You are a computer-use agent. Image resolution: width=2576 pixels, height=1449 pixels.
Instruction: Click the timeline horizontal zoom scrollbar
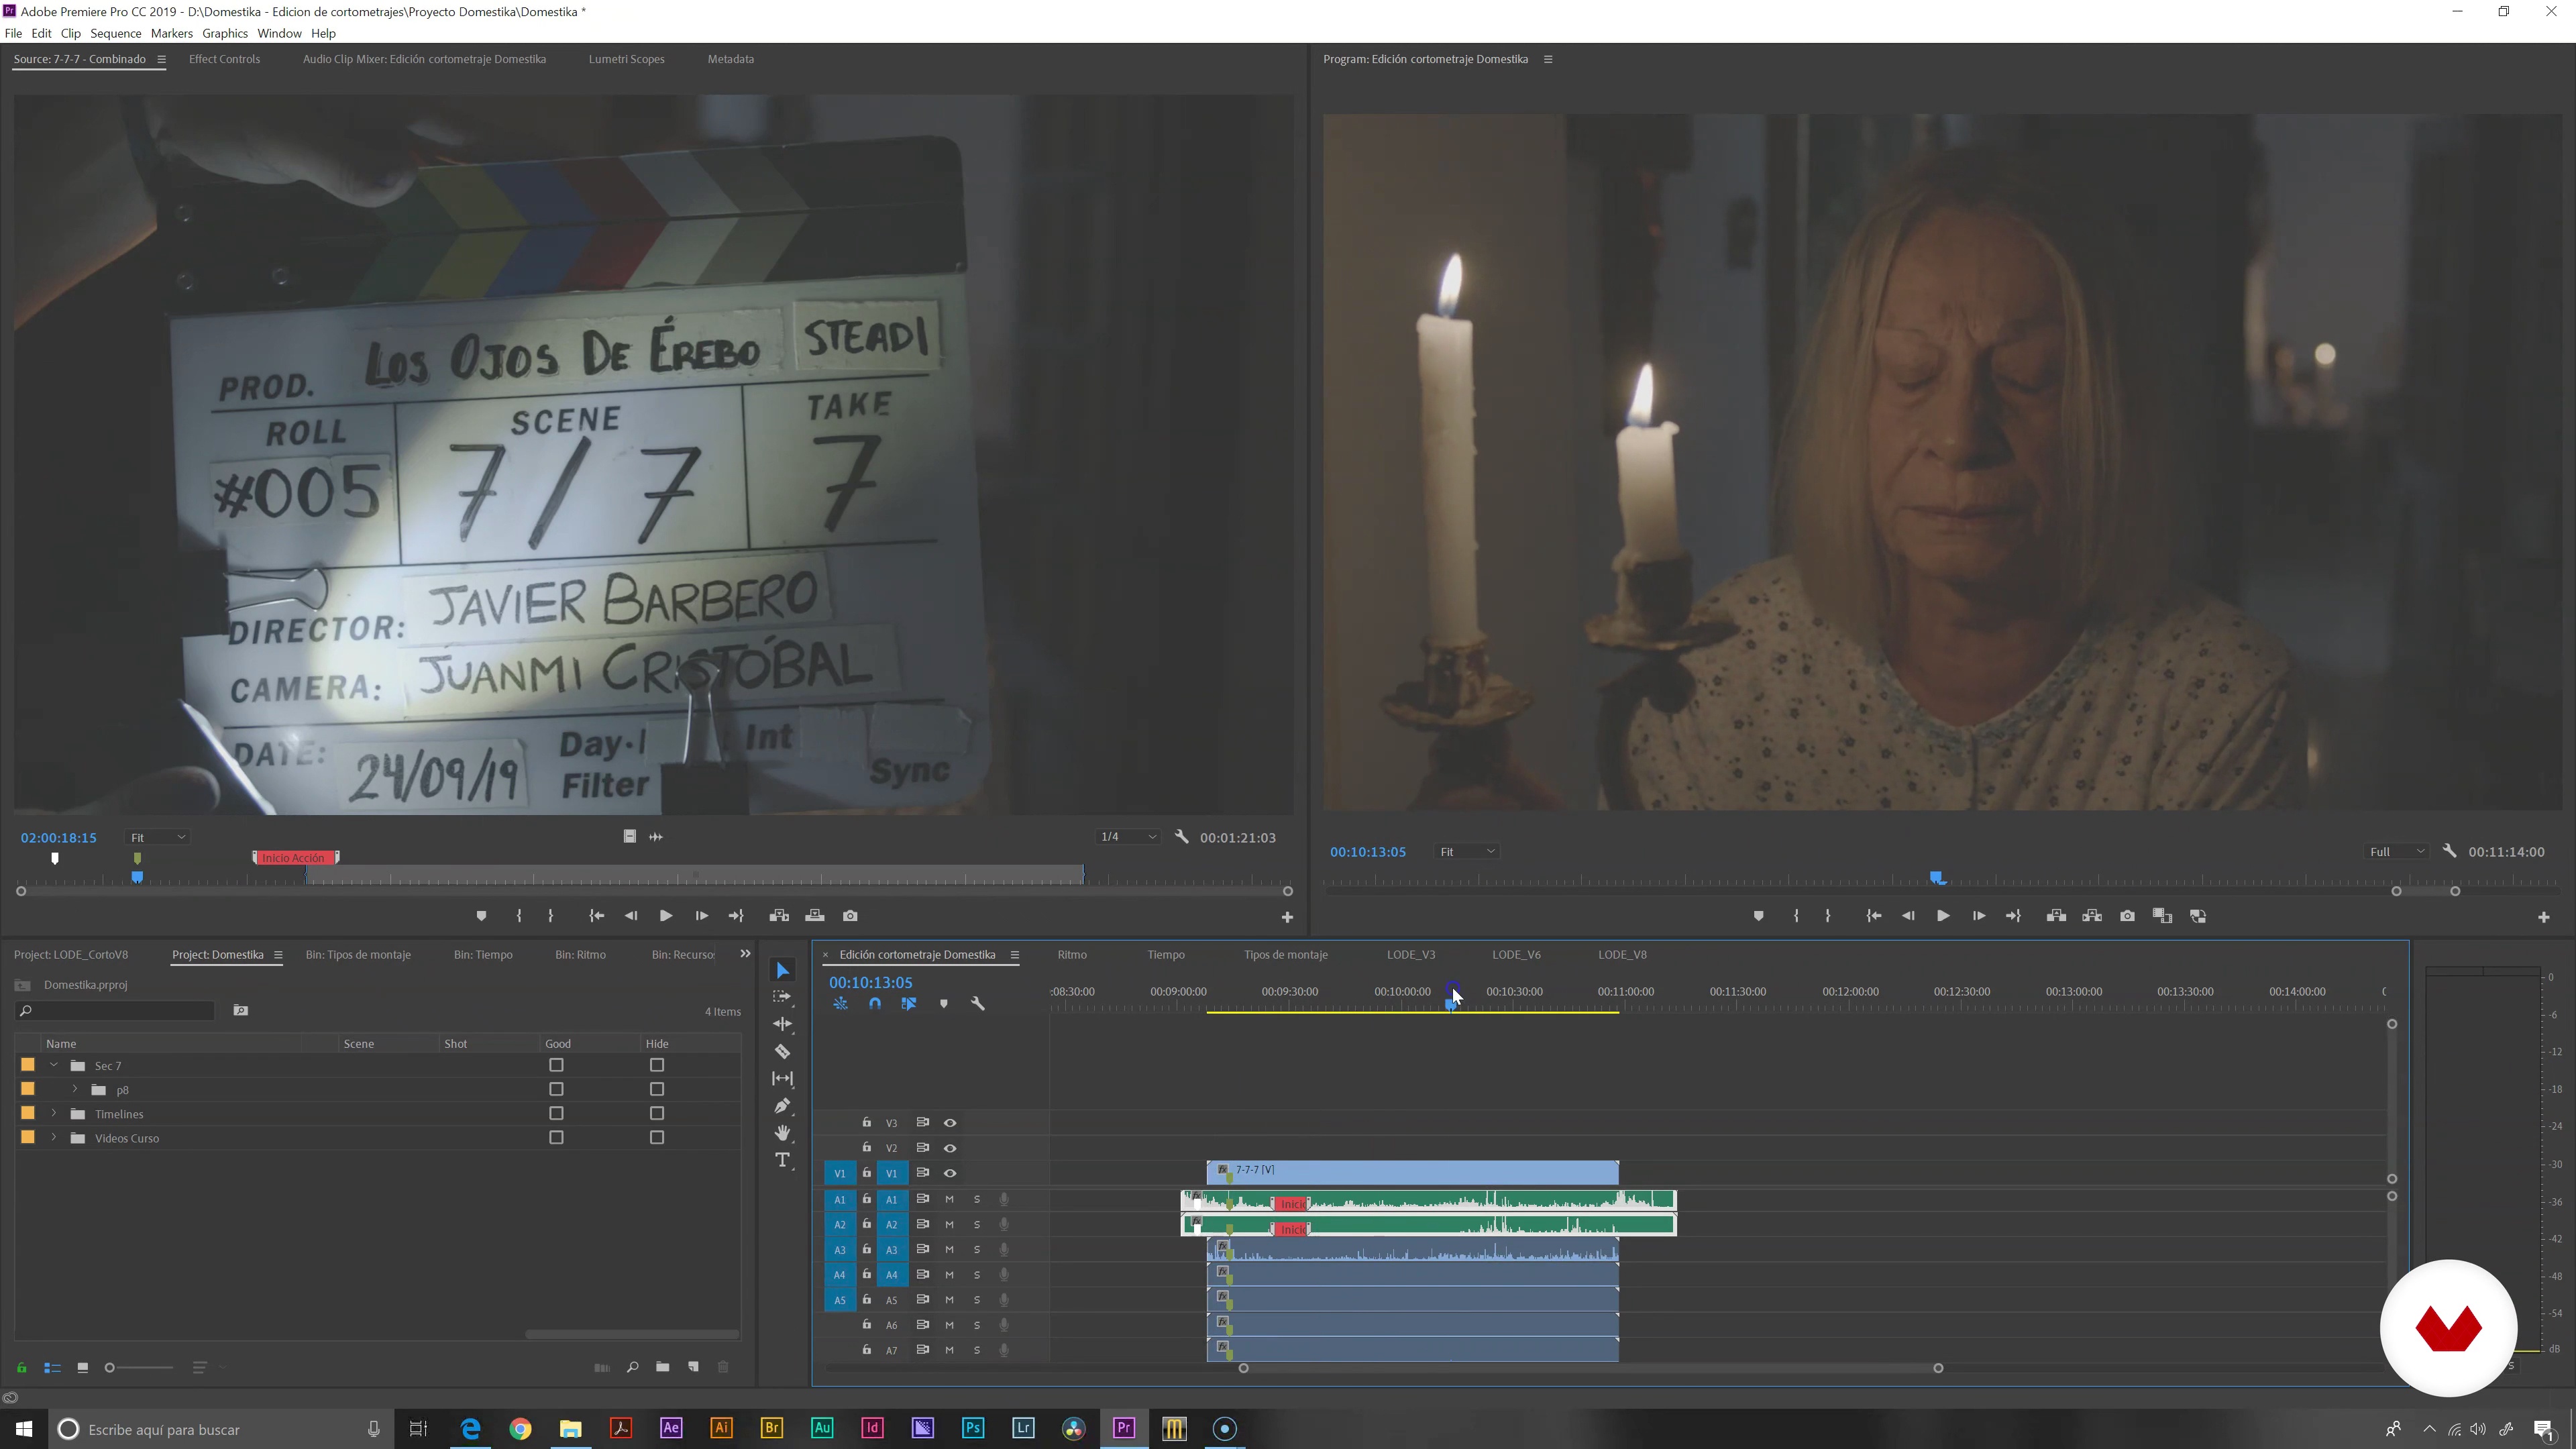pyautogui.click(x=1590, y=1368)
